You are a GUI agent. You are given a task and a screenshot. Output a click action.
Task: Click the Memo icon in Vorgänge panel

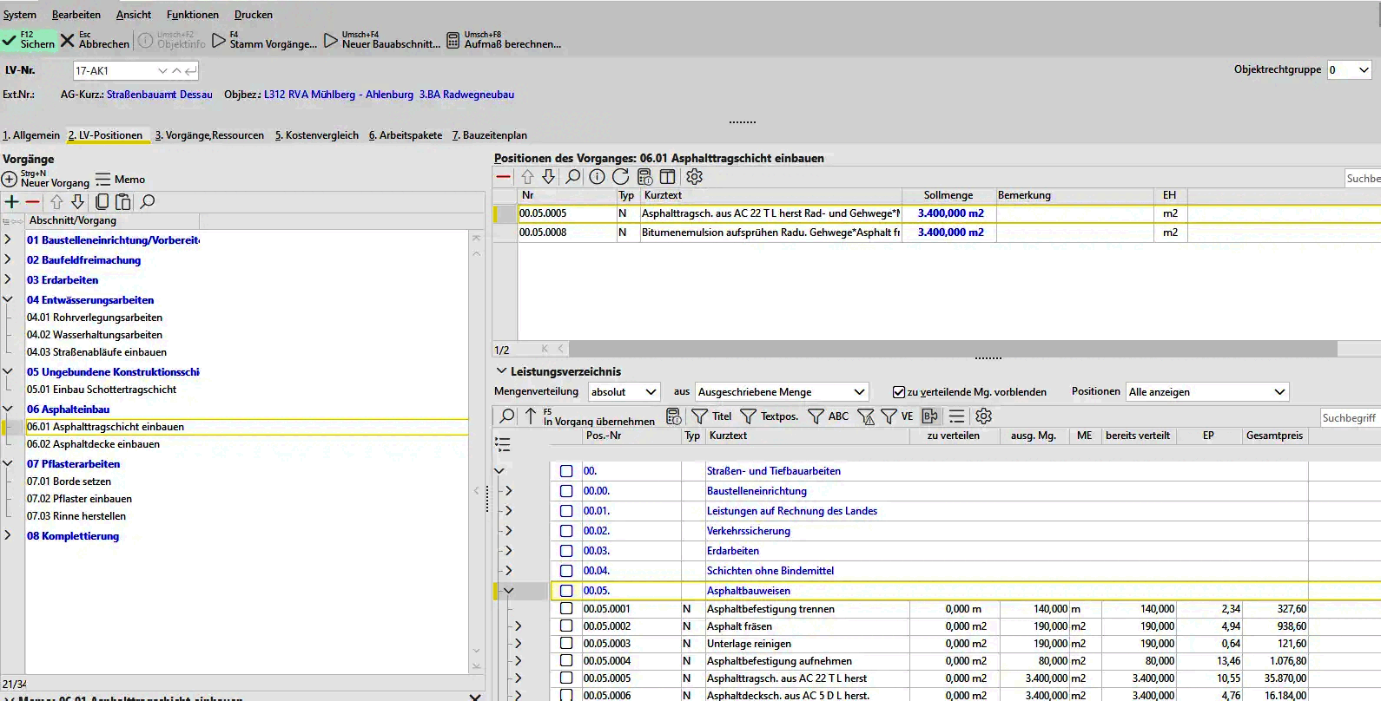[103, 180]
